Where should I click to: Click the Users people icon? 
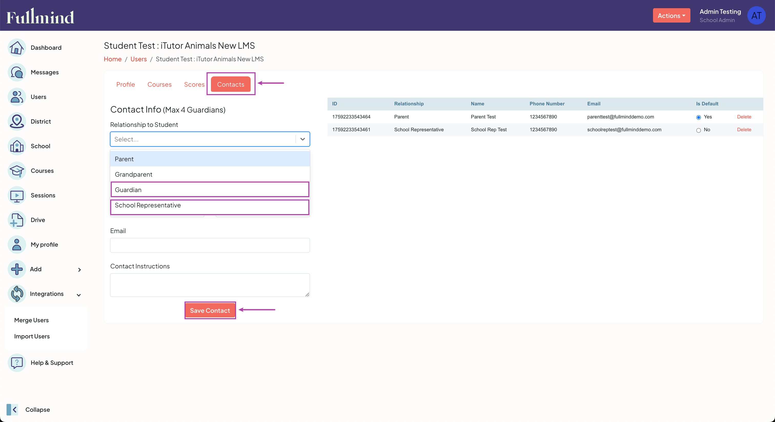point(17,97)
